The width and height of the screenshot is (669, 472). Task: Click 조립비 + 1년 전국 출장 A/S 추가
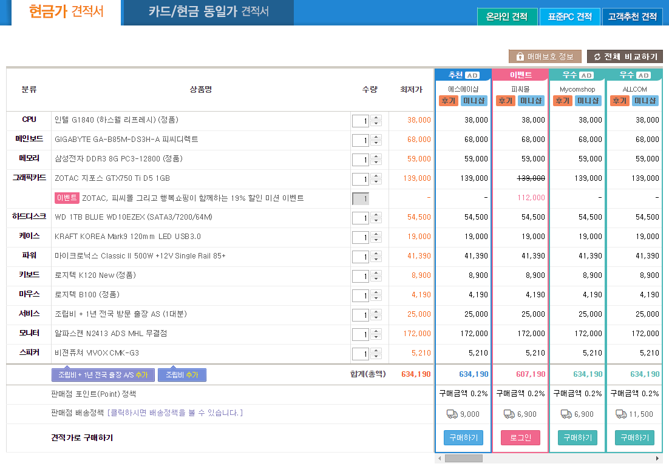coord(103,375)
